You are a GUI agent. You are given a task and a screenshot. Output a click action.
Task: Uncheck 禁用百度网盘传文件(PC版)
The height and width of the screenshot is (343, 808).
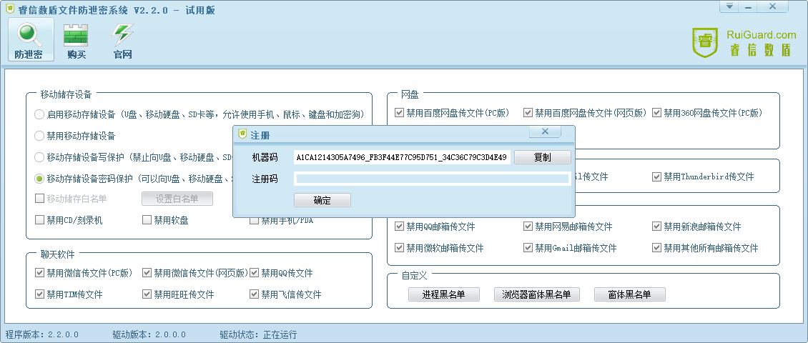coord(399,112)
